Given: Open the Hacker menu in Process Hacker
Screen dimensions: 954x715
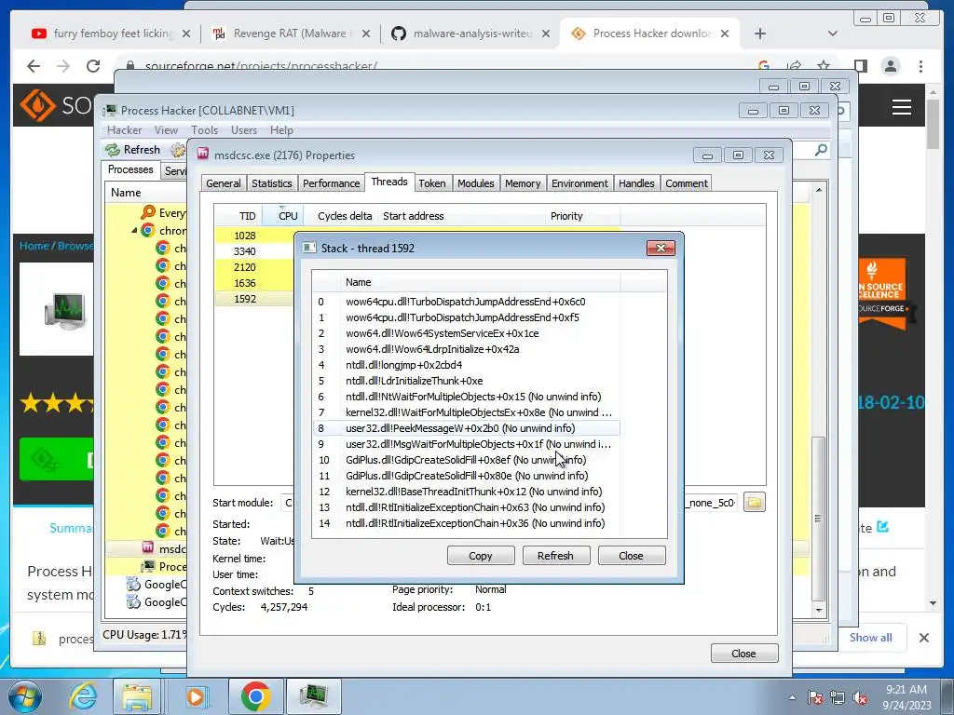Looking at the screenshot, I should click(124, 130).
